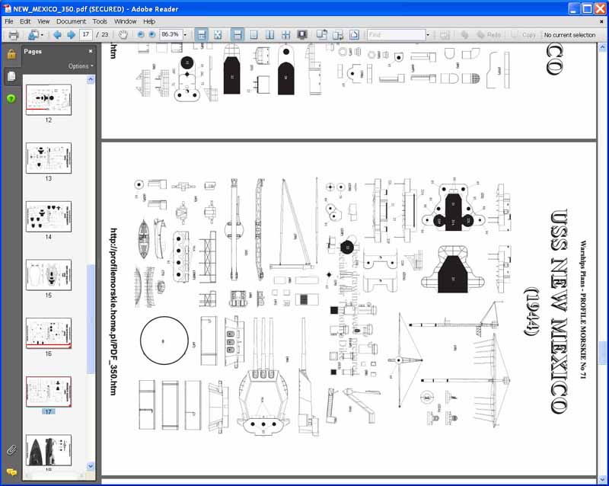The width and height of the screenshot is (609, 486).
Task: Click inside the Find search field
Action: coord(396,35)
